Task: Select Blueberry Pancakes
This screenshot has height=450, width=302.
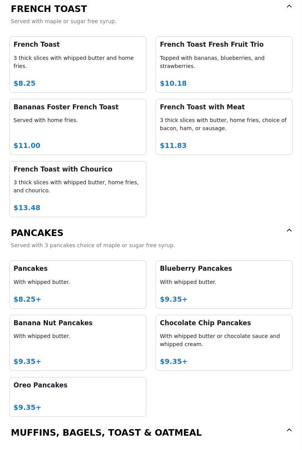Action: coord(224,284)
